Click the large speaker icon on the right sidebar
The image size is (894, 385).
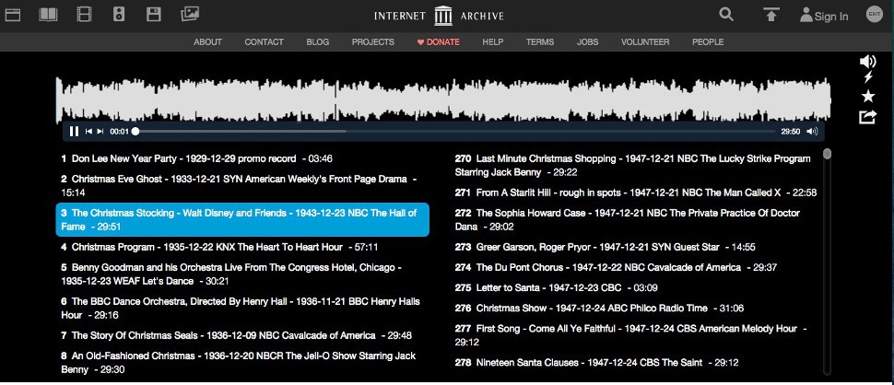click(x=868, y=61)
